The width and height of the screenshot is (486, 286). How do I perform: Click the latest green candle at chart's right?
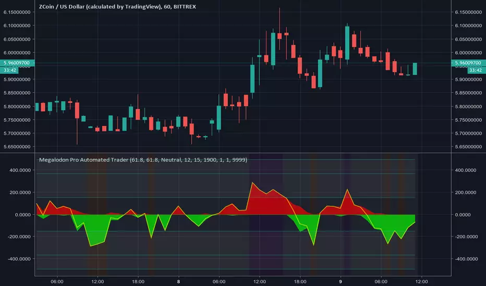pos(415,69)
